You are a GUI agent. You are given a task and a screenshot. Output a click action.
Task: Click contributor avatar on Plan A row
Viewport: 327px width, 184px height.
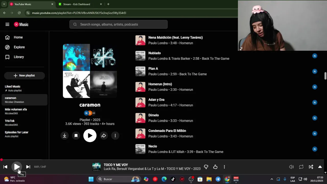point(315,71)
